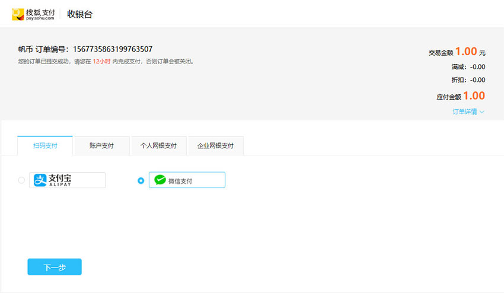Click the Alipay logo option box

coord(68,180)
